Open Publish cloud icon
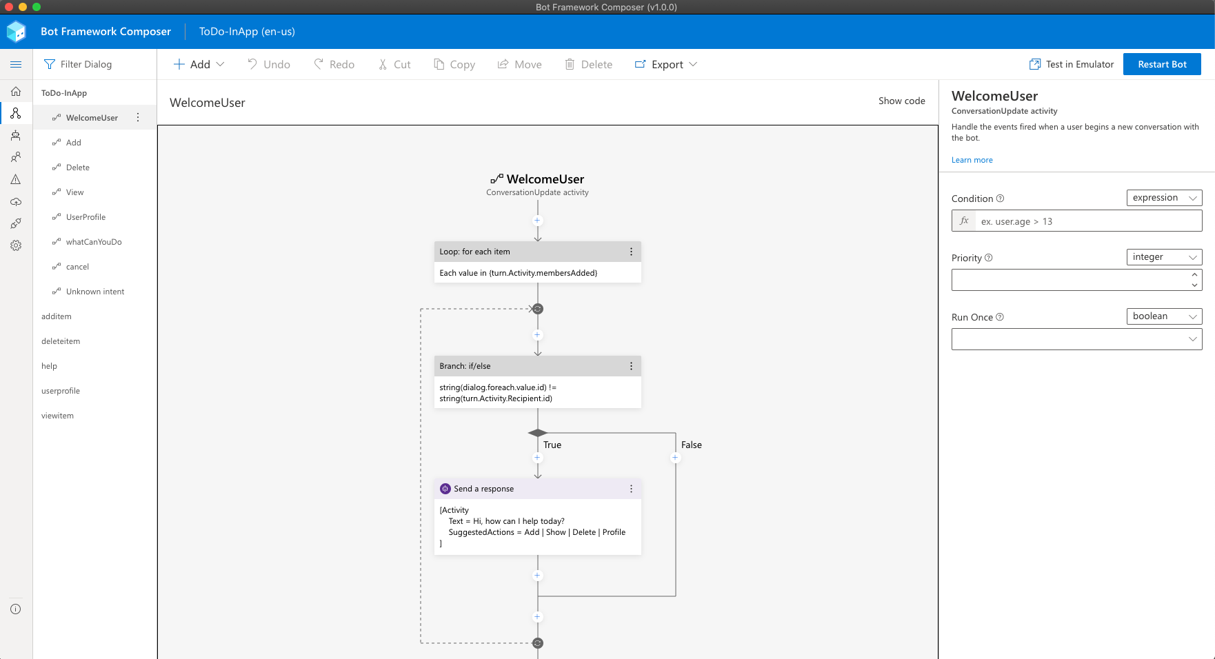This screenshot has height=659, width=1215. coord(16,201)
